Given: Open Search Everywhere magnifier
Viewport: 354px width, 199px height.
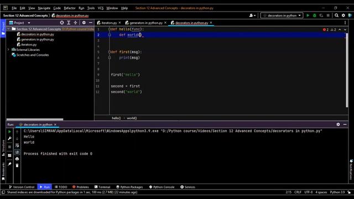Looking at the screenshot, I should pyautogui.click(x=337, y=15).
